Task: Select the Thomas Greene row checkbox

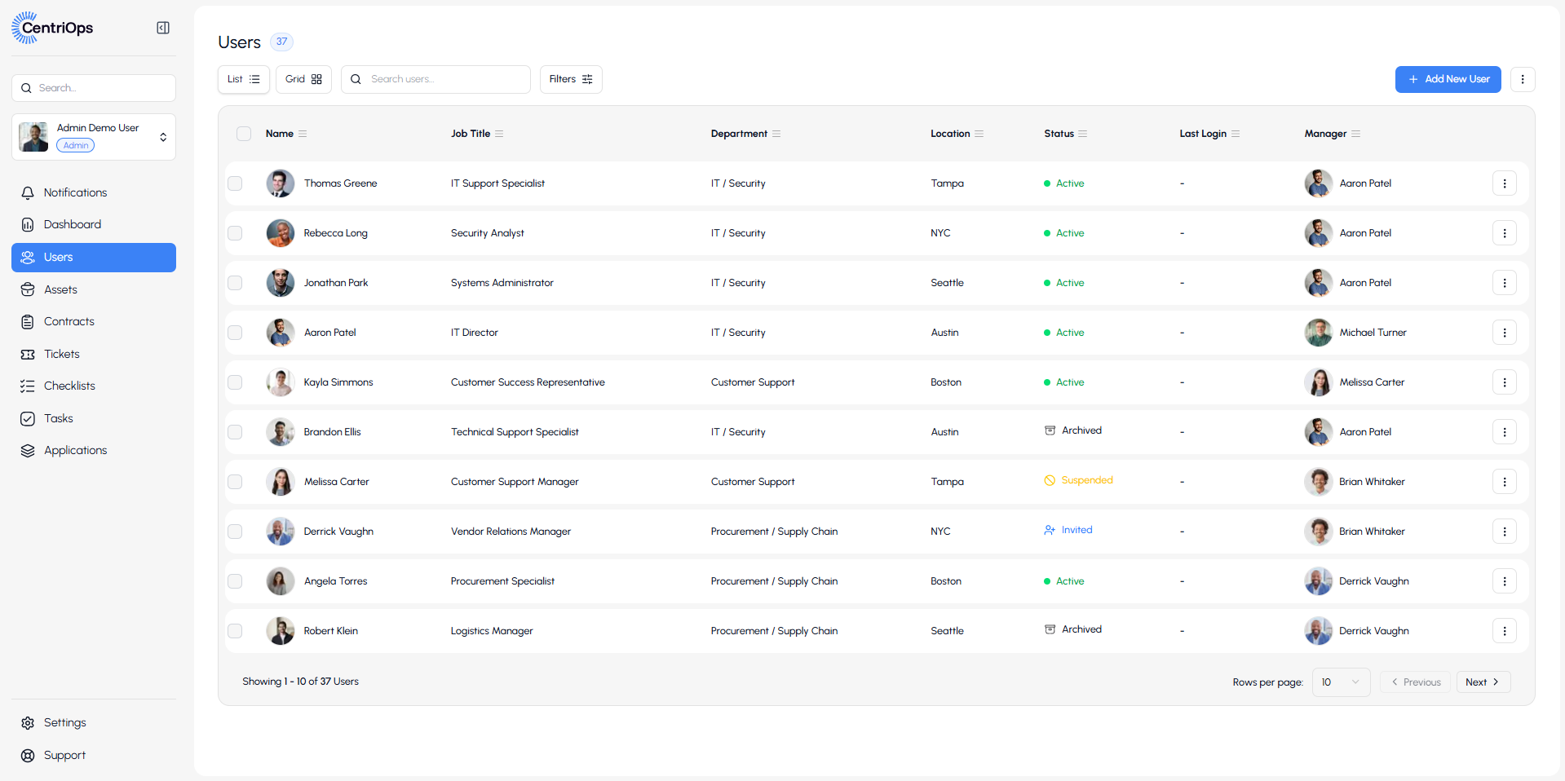Action: pyautogui.click(x=235, y=183)
